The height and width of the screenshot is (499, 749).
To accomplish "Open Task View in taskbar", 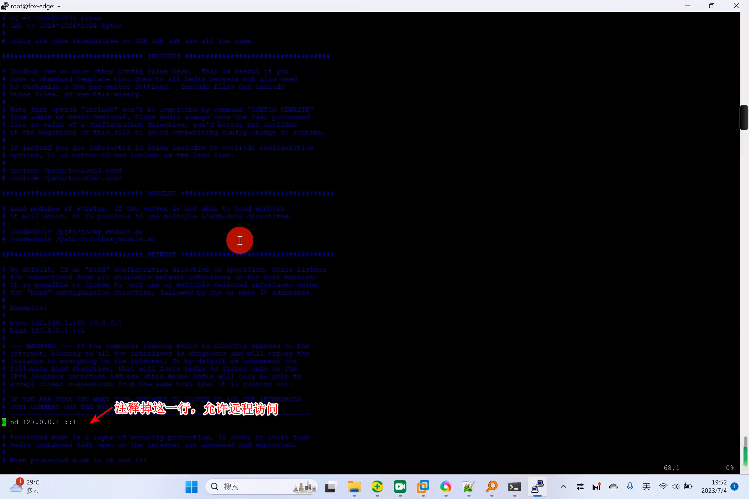I will pos(331,487).
